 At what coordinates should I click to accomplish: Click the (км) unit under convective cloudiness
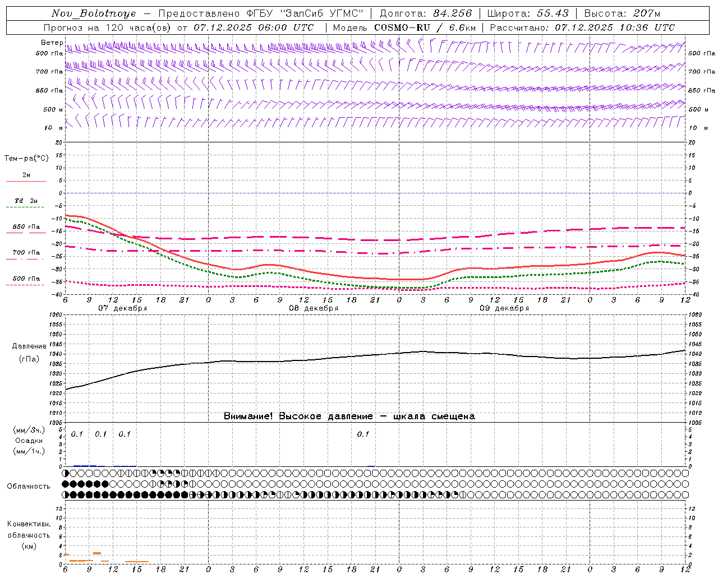coord(29,546)
